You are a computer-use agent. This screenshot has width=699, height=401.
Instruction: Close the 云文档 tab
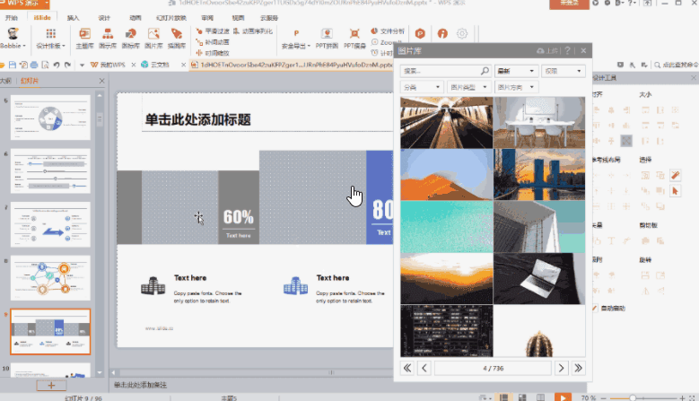[183, 65]
